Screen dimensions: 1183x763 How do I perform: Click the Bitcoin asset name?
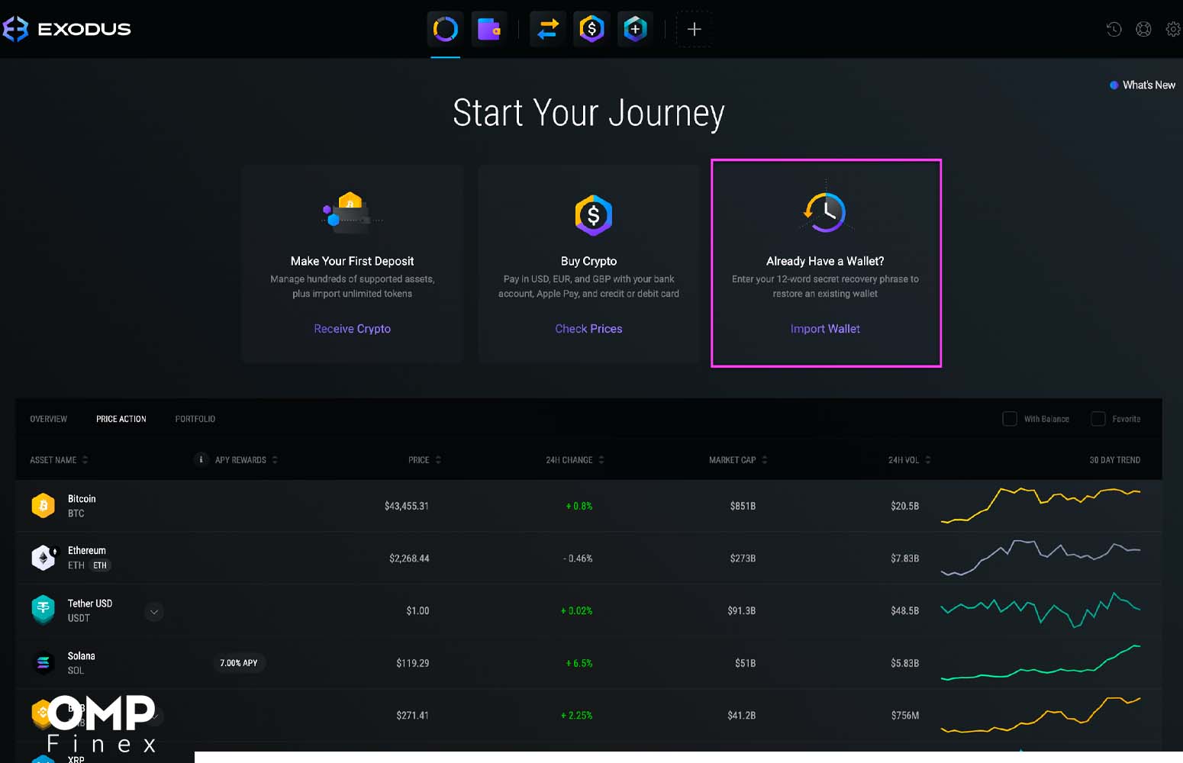click(82, 499)
